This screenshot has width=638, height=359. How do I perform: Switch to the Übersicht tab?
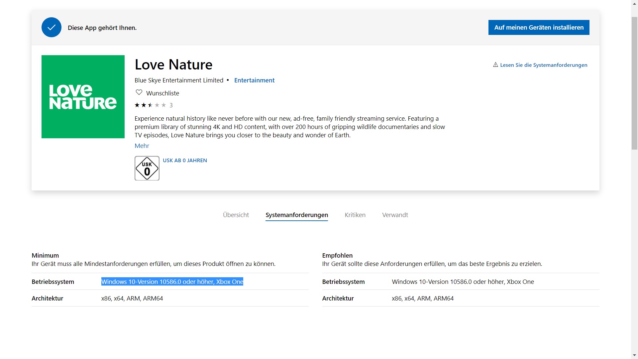click(x=236, y=215)
